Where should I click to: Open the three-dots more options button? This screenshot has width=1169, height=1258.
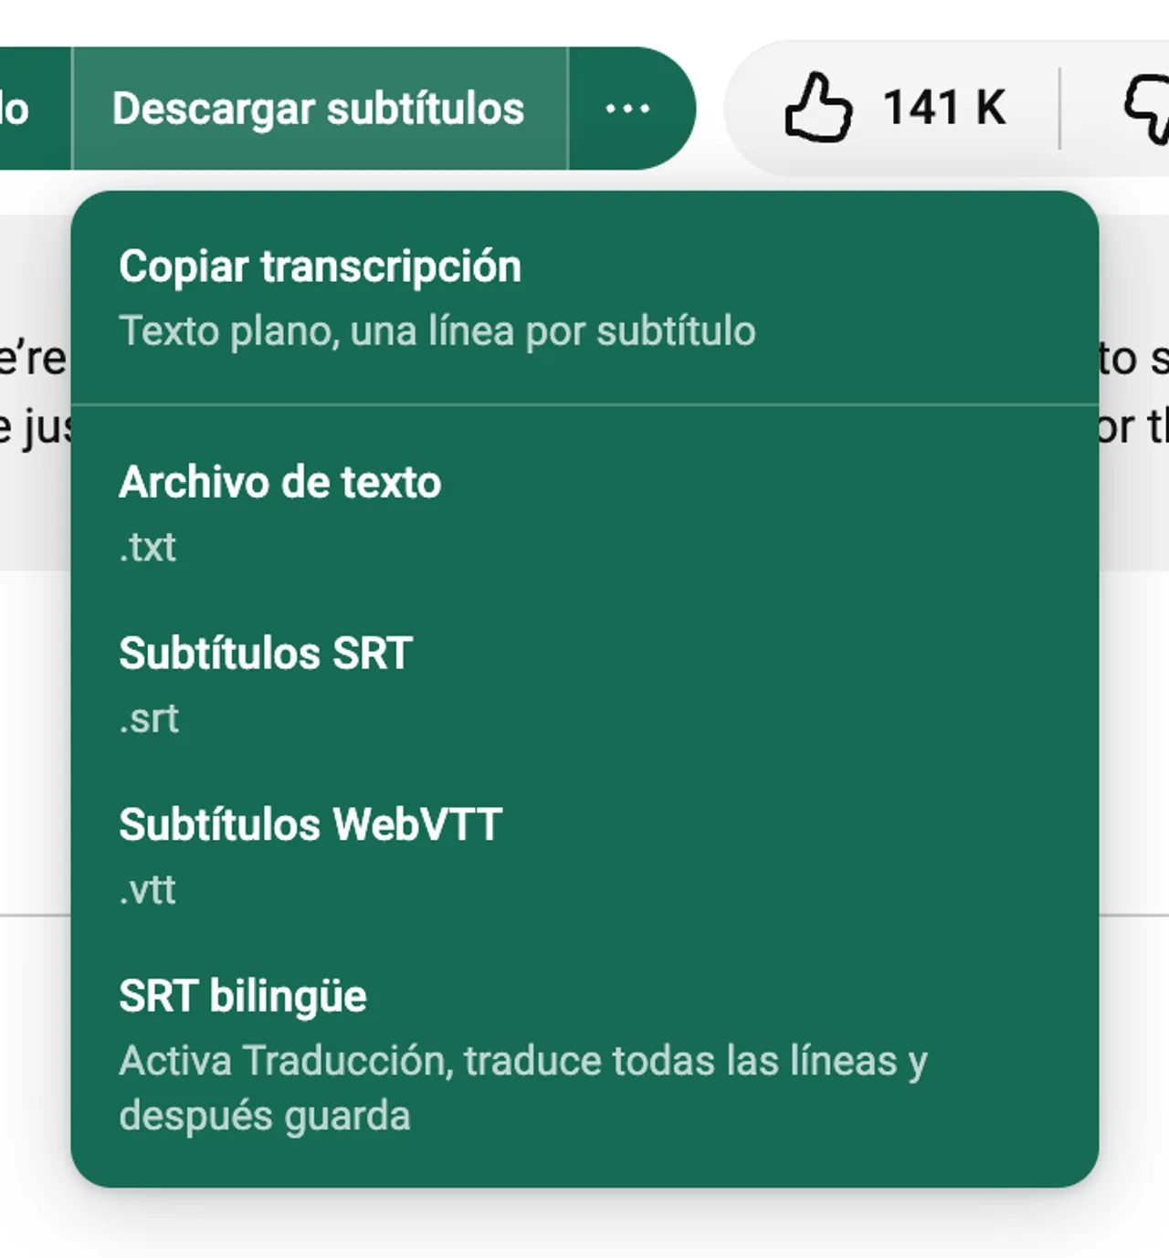click(628, 109)
